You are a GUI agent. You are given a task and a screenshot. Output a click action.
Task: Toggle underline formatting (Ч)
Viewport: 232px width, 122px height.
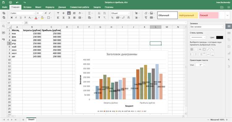click(20, 18)
